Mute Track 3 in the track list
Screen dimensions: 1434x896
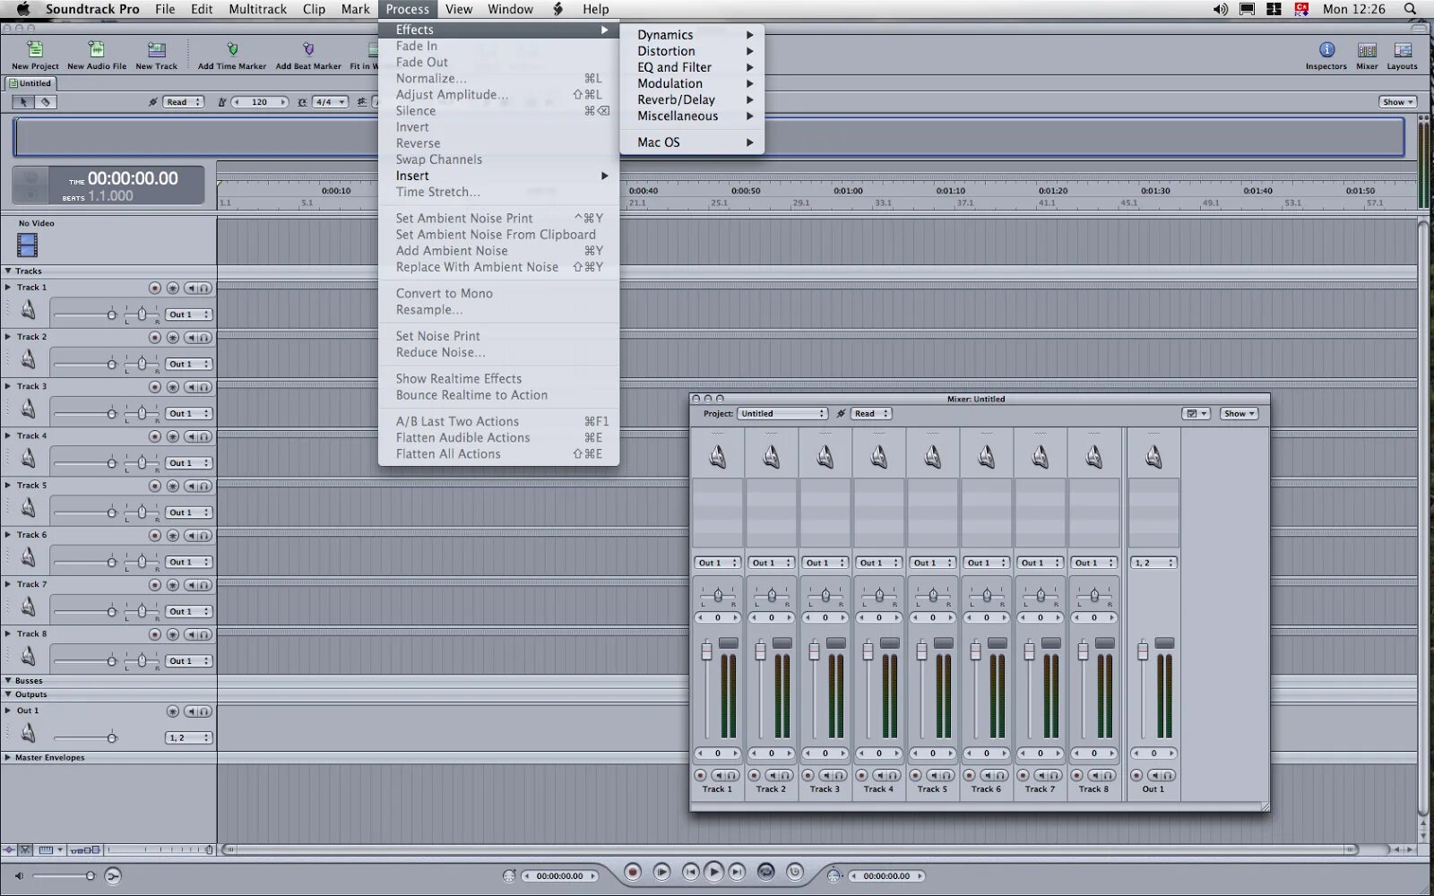point(192,387)
